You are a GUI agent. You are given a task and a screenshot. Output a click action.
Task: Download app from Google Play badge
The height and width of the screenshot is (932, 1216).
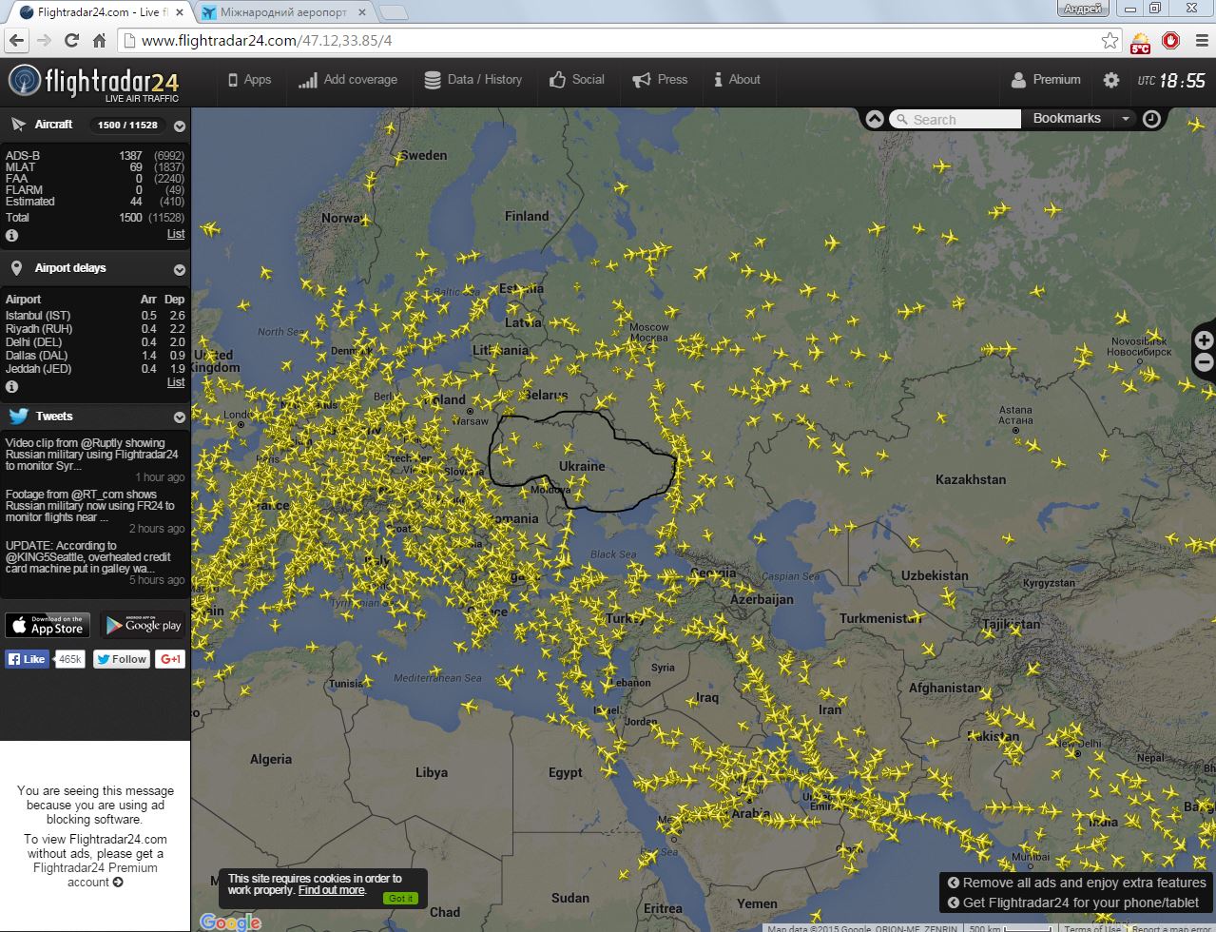click(x=143, y=625)
